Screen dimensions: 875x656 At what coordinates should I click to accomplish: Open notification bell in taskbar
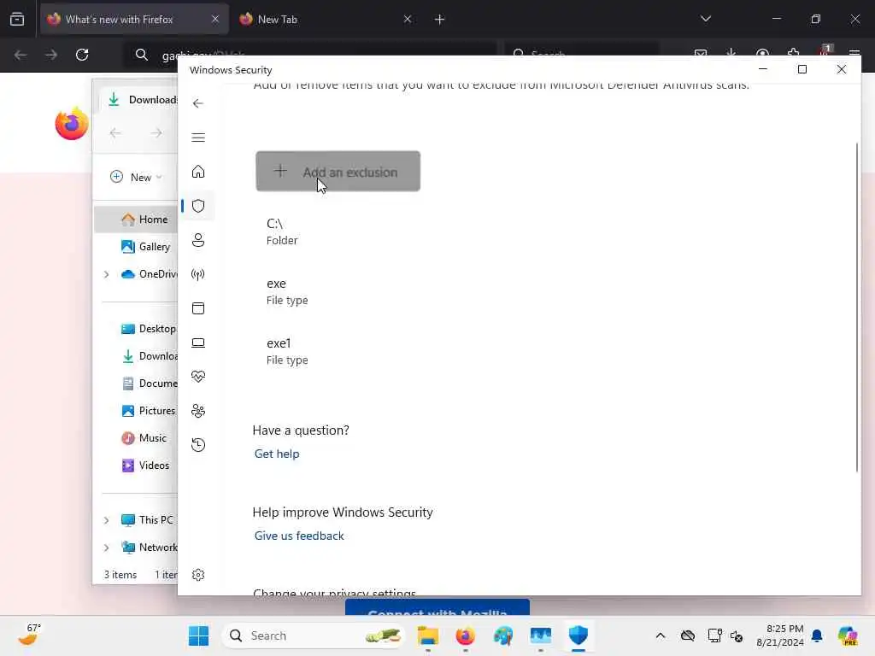point(817,635)
